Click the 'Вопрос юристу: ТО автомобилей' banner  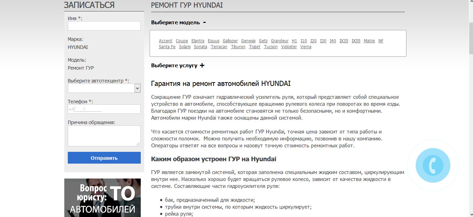coord(103,198)
